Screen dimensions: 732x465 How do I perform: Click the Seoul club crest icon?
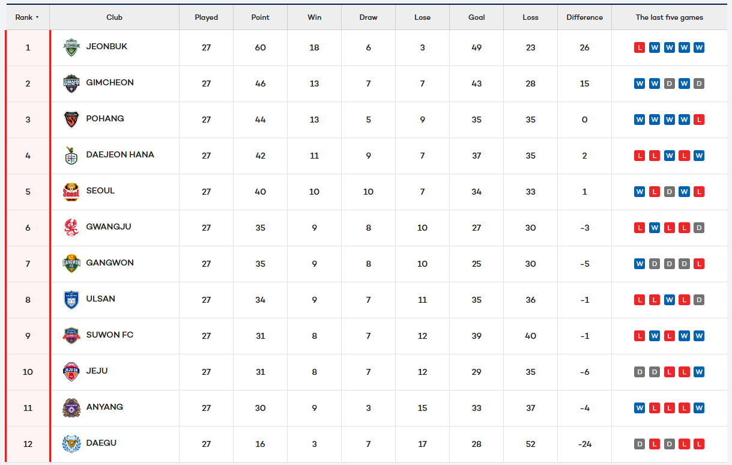click(71, 192)
